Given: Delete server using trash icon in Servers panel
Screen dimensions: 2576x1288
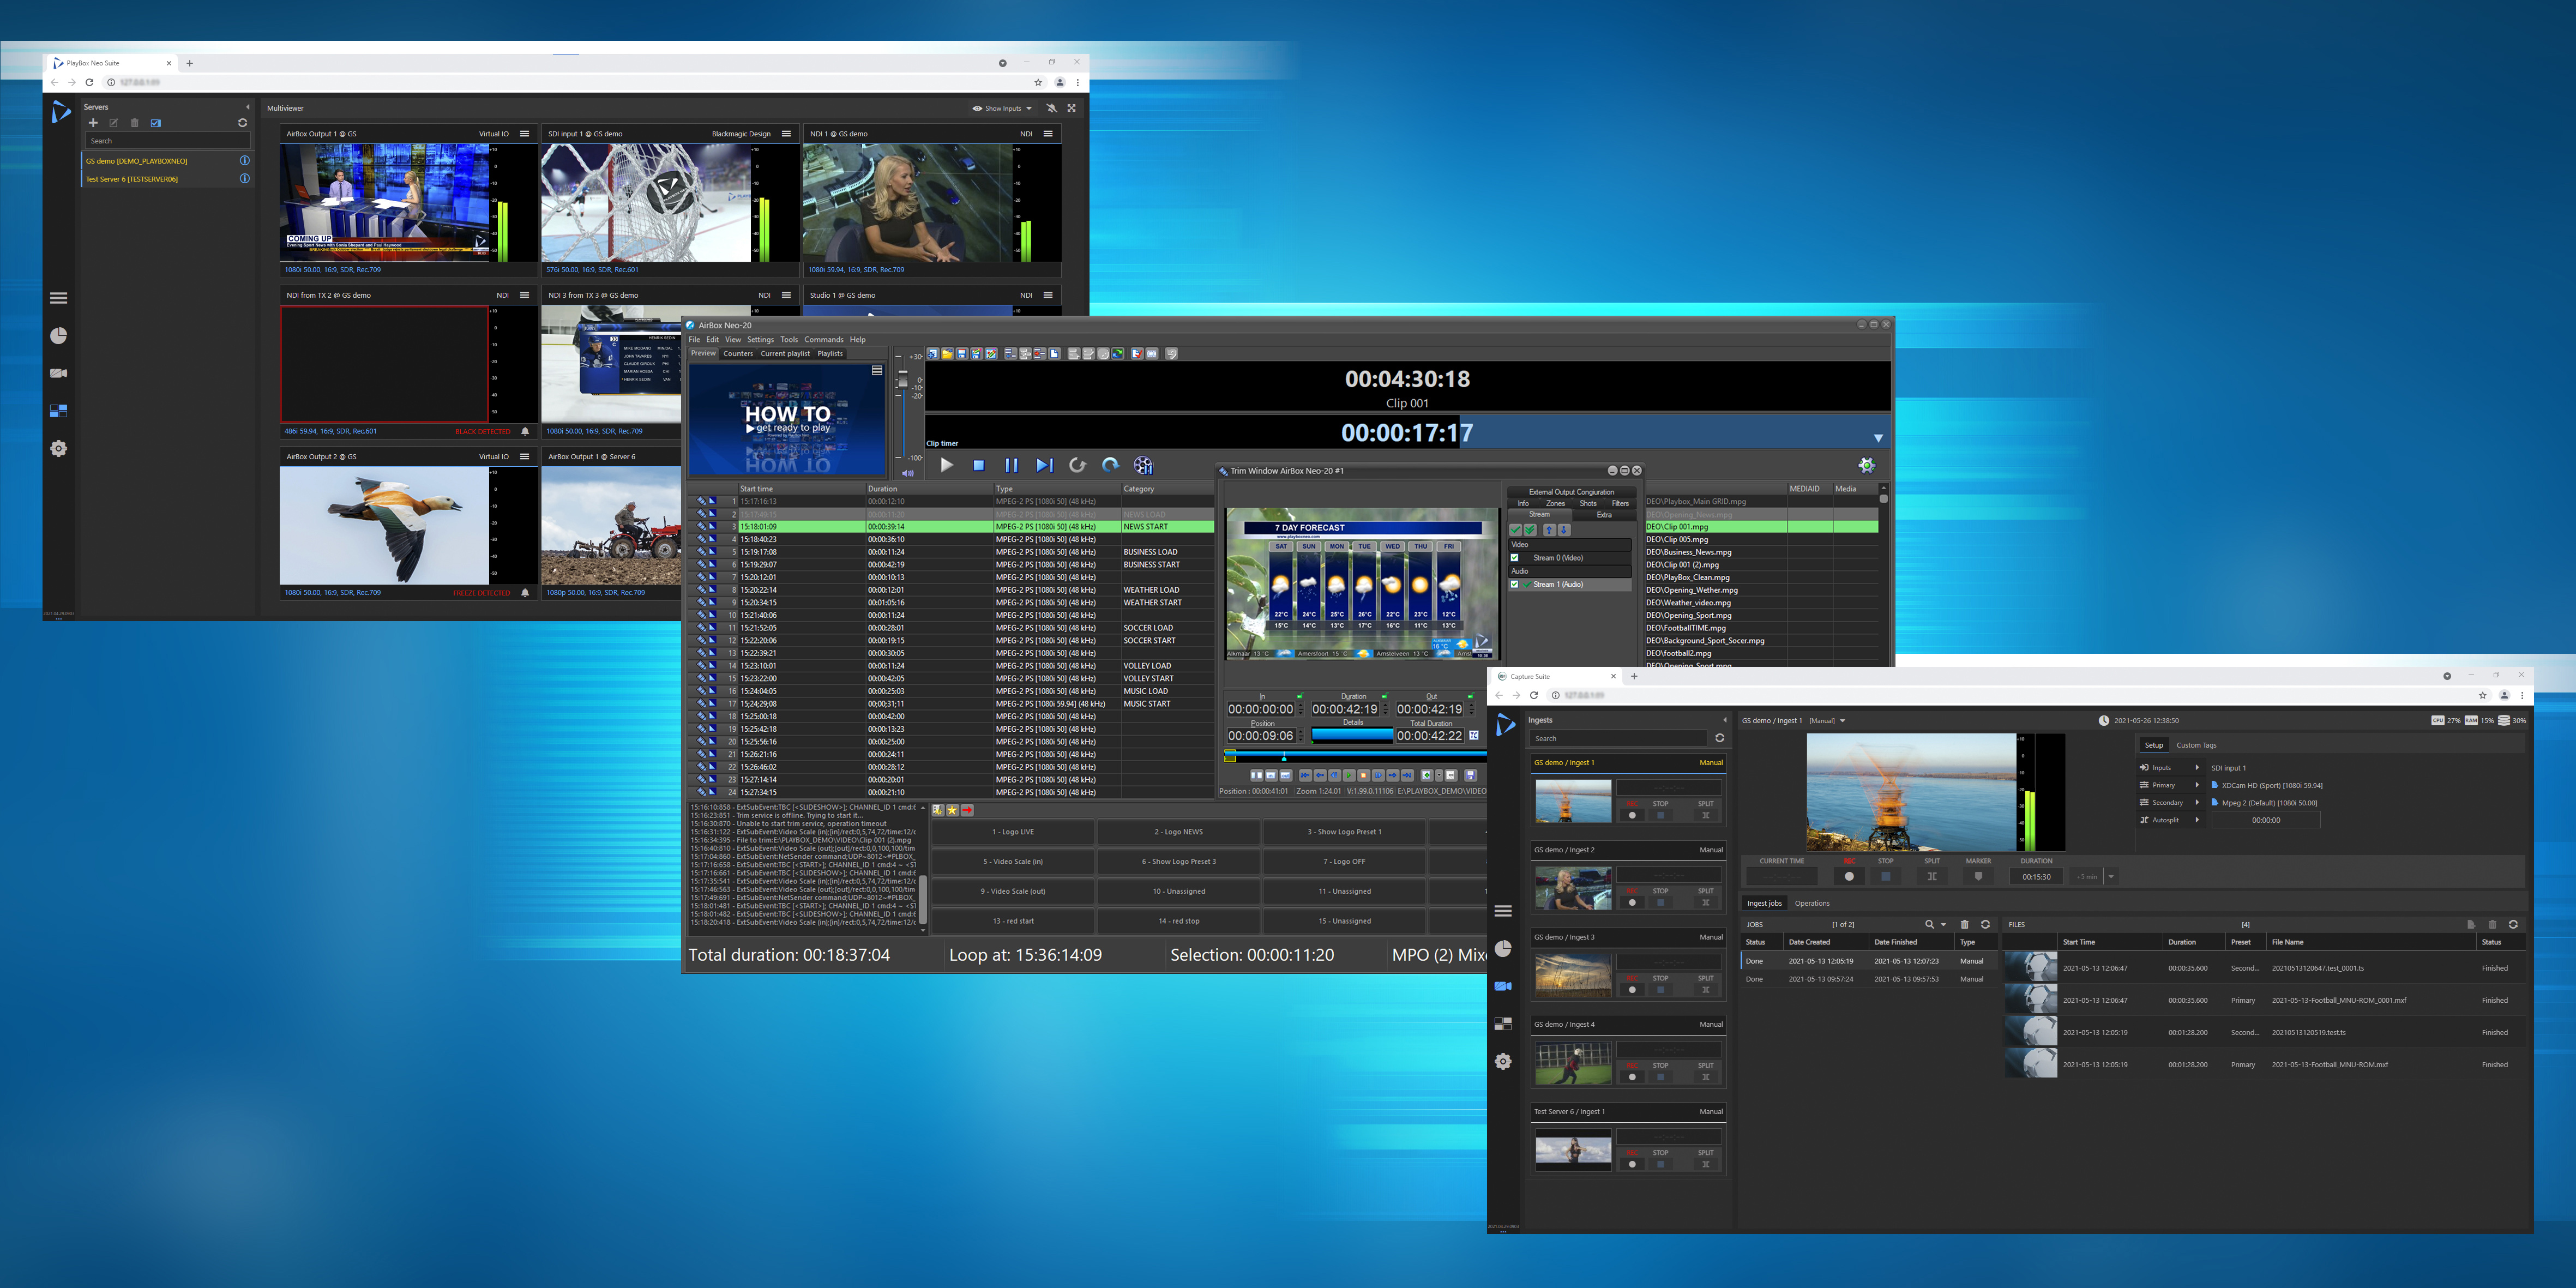Looking at the screenshot, I should pyautogui.click(x=134, y=123).
